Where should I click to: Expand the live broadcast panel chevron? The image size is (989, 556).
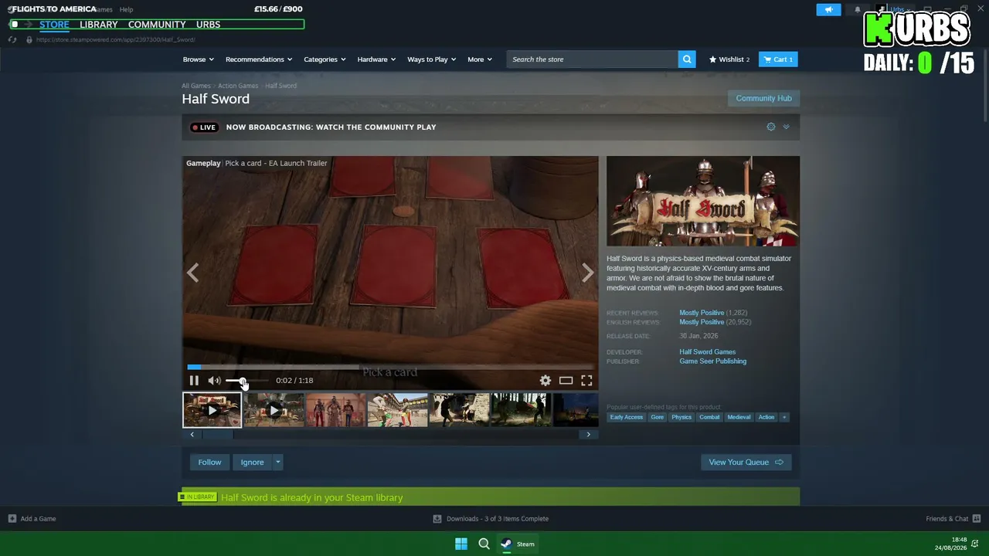[786, 127]
